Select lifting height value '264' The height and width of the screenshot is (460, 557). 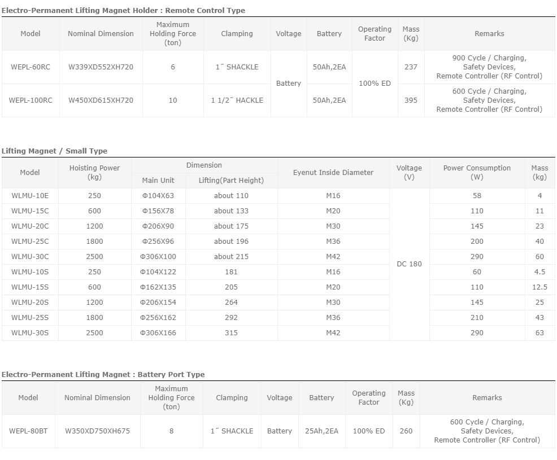tap(231, 303)
